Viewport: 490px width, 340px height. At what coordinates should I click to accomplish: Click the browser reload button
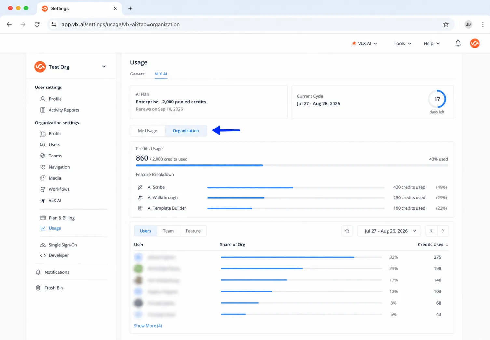tap(37, 24)
